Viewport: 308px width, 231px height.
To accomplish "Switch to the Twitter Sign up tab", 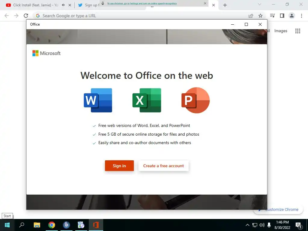I will [89, 5].
